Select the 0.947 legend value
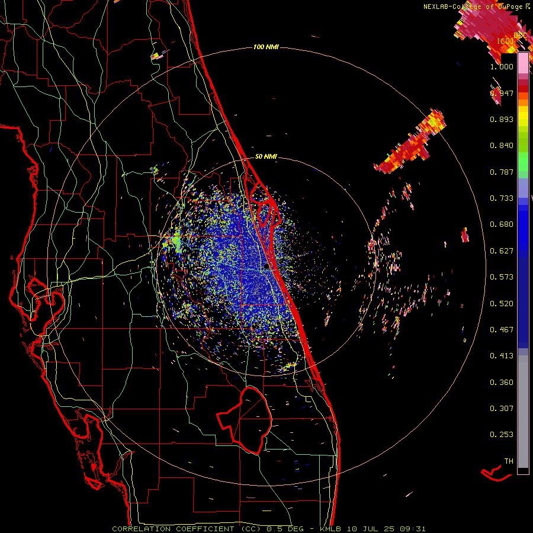The width and height of the screenshot is (533, 533). [x=502, y=93]
